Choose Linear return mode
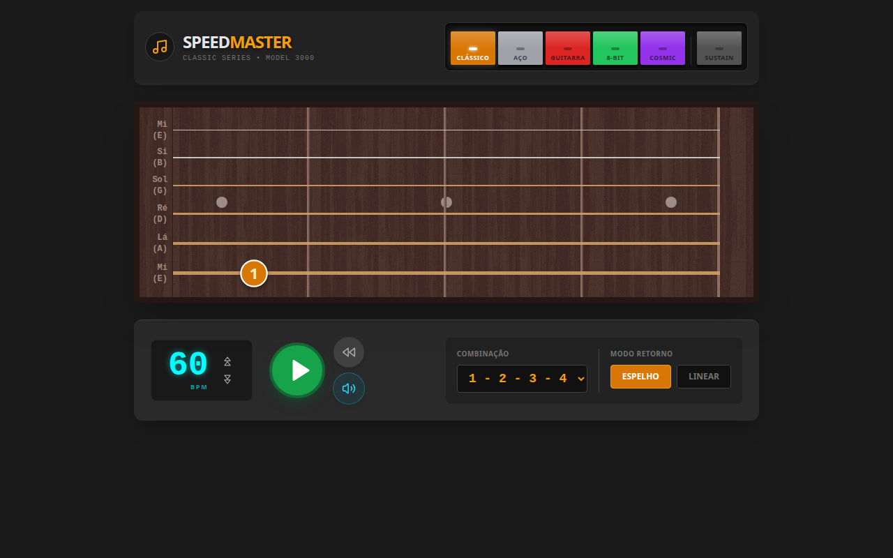Screen dimensions: 893x558 [704, 377]
